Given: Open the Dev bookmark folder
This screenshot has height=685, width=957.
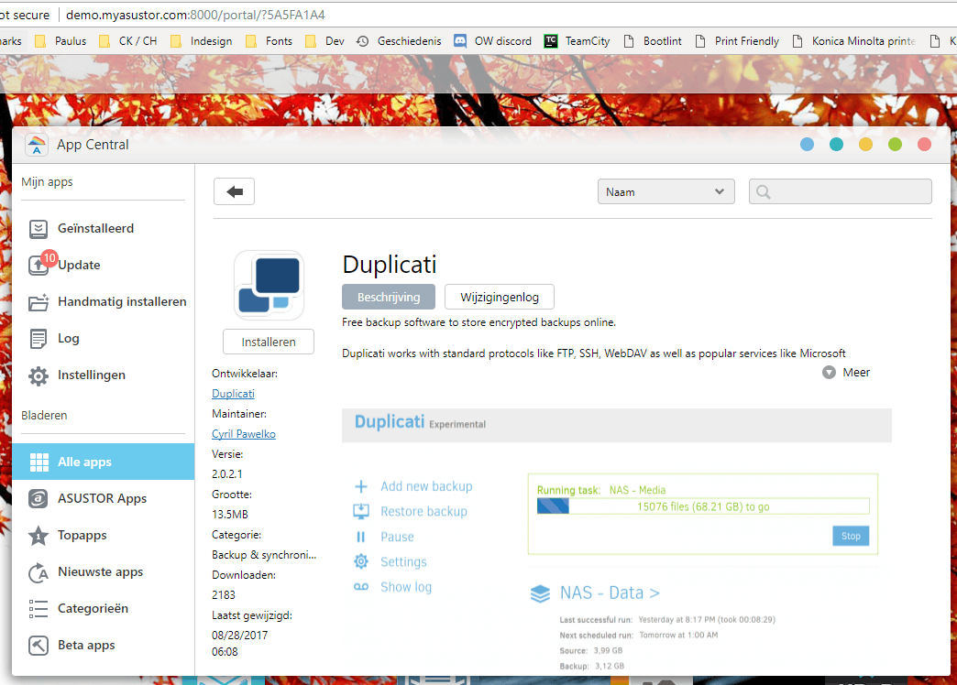Looking at the screenshot, I should coord(324,41).
